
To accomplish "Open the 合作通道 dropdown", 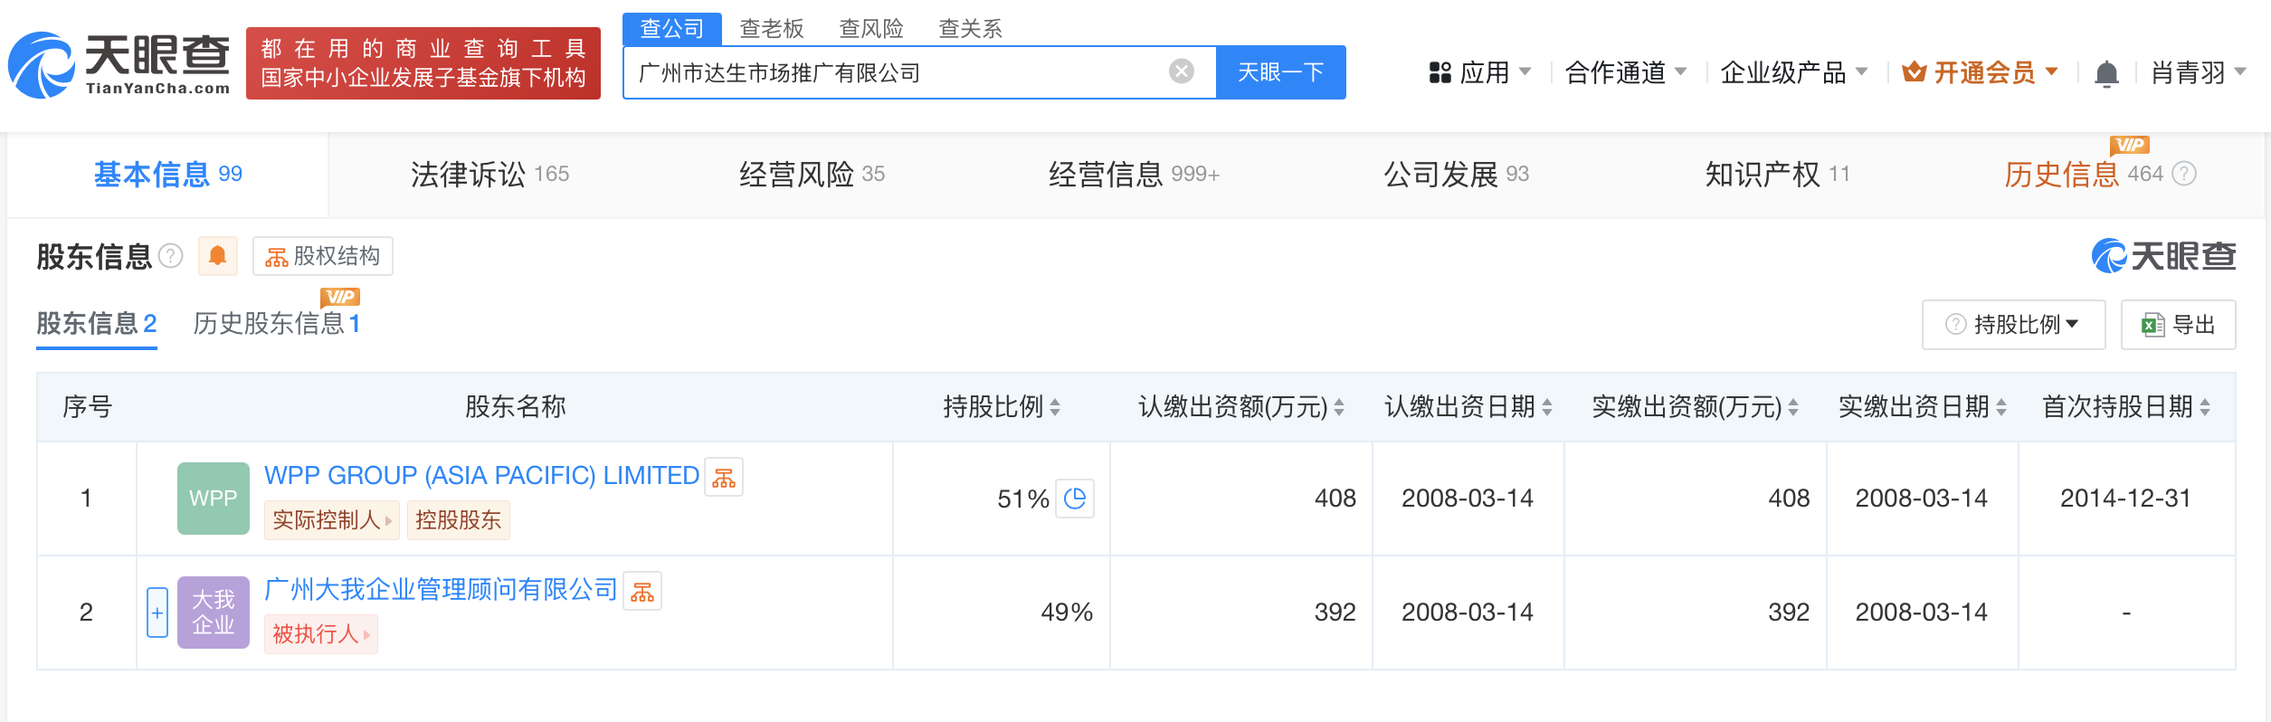I will point(1626,72).
